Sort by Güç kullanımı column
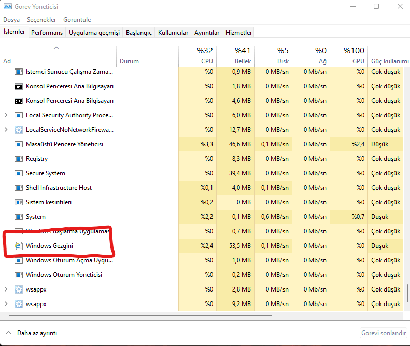 point(389,56)
